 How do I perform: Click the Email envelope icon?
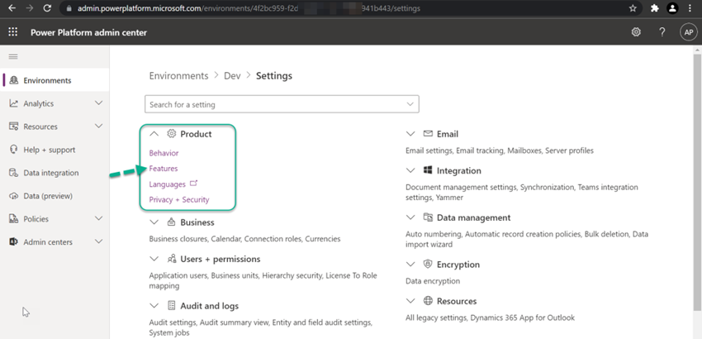click(428, 134)
